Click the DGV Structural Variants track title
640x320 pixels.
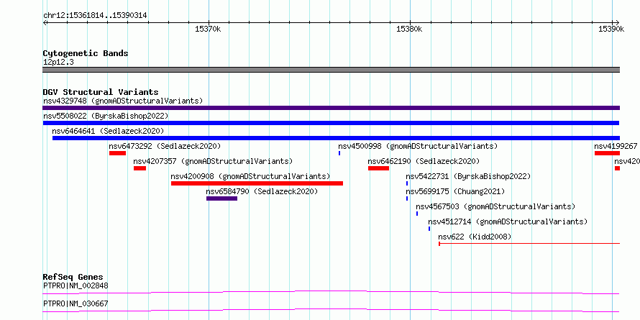click(x=101, y=92)
